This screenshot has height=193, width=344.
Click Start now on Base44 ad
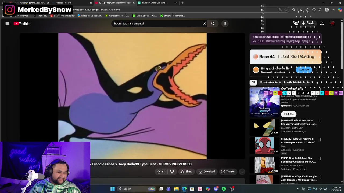pos(304,70)
